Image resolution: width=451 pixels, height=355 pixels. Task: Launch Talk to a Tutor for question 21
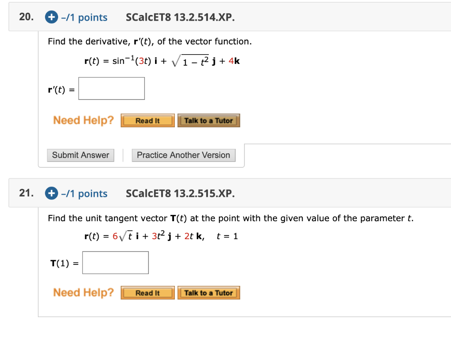[208, 292]
